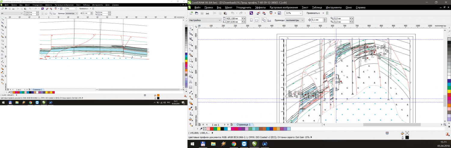Open the Эффекты menu in right window
The image size is (451, 148).
[x=260, y=8]
